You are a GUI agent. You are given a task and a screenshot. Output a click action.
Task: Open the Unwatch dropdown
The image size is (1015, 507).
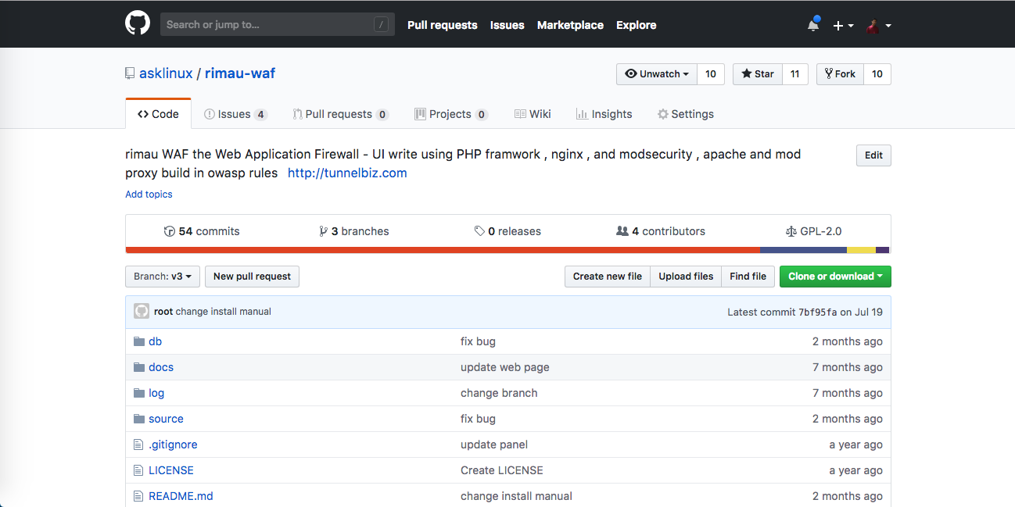657,74
